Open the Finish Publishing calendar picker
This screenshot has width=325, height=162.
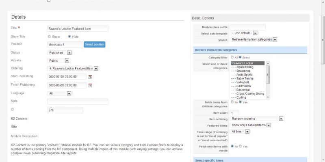point(90,85)
